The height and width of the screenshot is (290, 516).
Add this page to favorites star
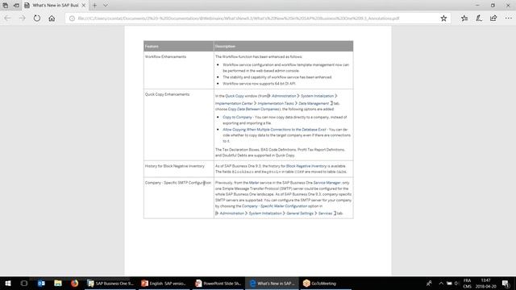point(443,19)
